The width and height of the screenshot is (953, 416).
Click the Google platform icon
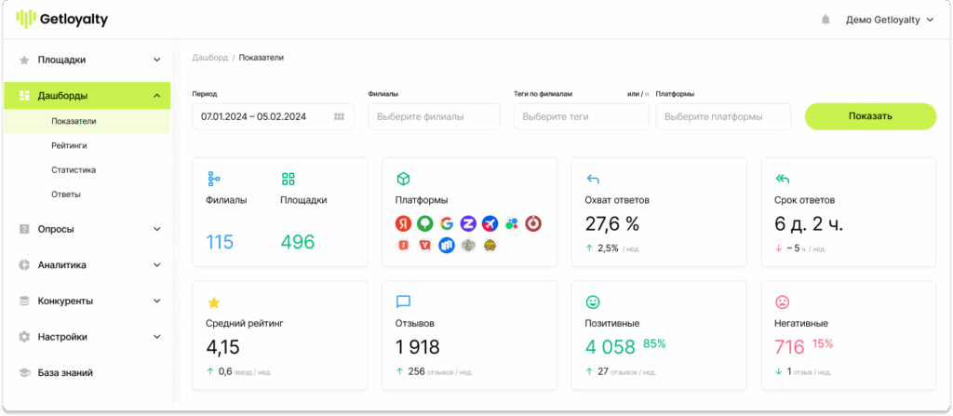447,223
